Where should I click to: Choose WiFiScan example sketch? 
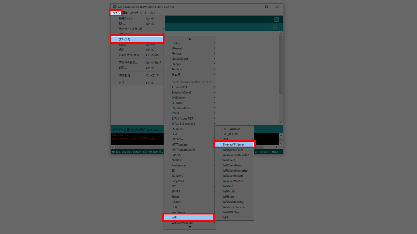(228, 197)
